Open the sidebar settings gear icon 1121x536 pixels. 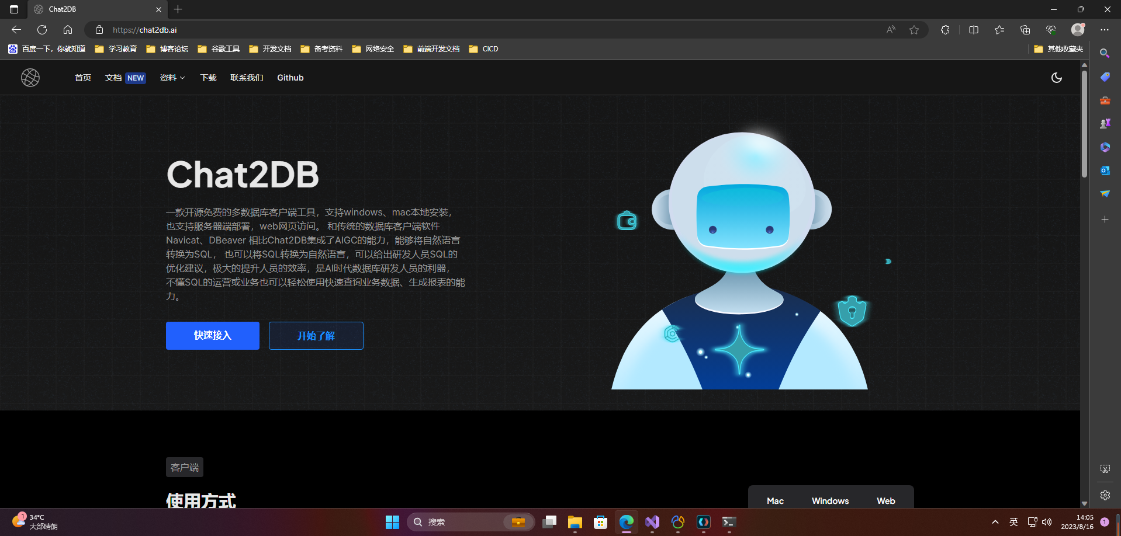point(1105,495)
